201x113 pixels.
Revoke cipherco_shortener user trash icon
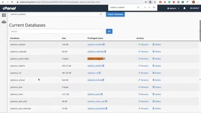point(106,108)
